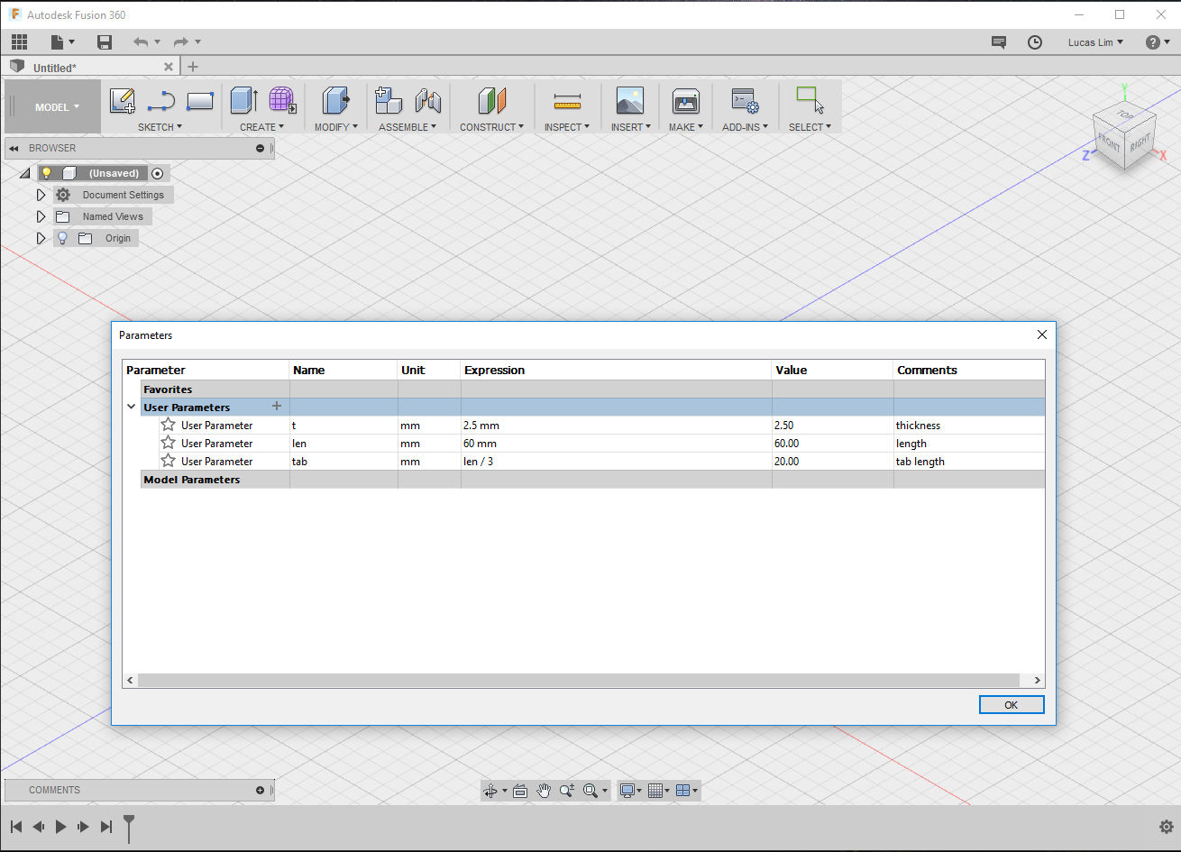Select the Line sketch tool
Viewport: 1181px width, 852px height.
(x=160, y=101)
